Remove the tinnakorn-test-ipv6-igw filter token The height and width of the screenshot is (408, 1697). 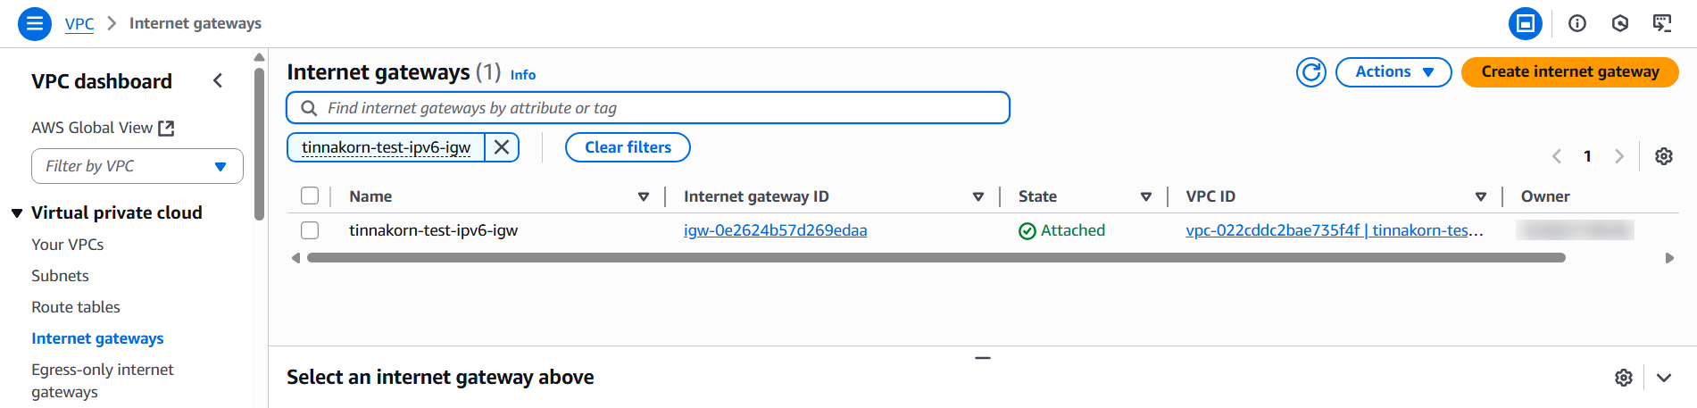(x=502, y=147)
